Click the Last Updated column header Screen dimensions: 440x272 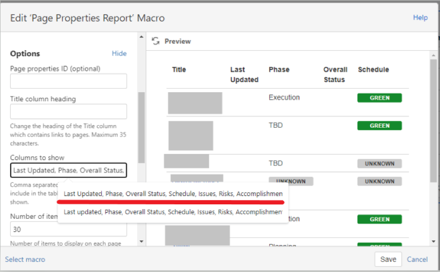244,74
